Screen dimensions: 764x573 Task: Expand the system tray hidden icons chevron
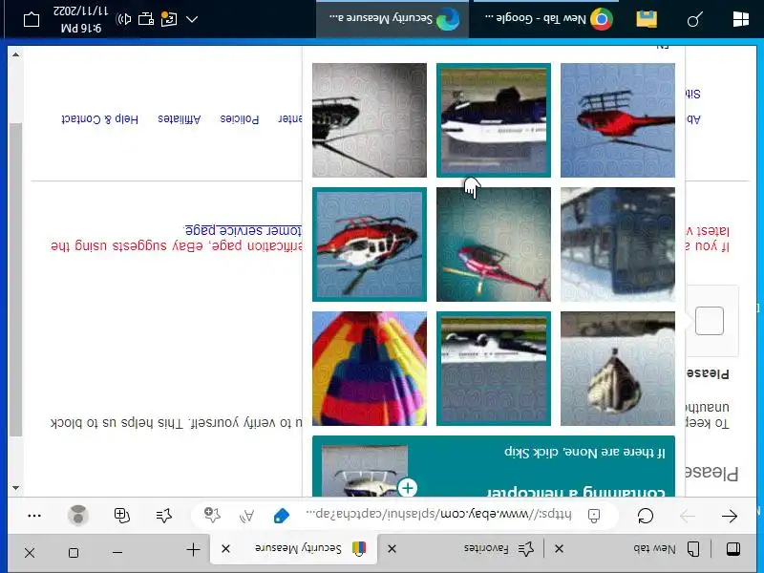click(x=192, y=19)
